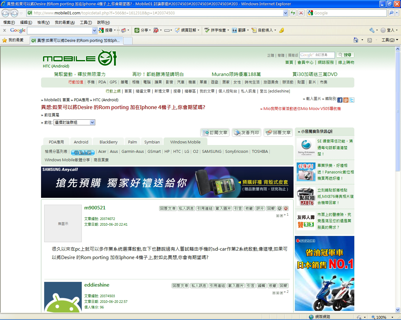Click the Sony Ericsson ad thumbnail
This screenshot has width=401, height=320.
(x=306, y=147)
